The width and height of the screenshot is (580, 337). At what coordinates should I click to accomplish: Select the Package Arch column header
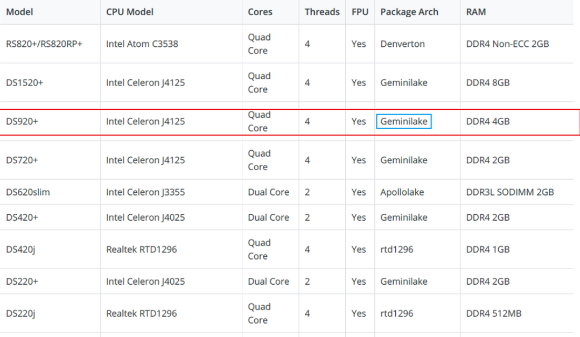coord(409,12)
